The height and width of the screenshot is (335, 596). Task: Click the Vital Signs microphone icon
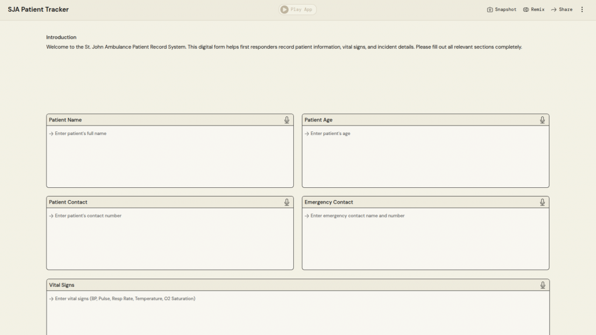click(542, 285)
